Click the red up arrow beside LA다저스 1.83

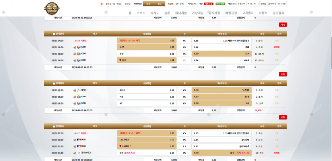point(120,146)
